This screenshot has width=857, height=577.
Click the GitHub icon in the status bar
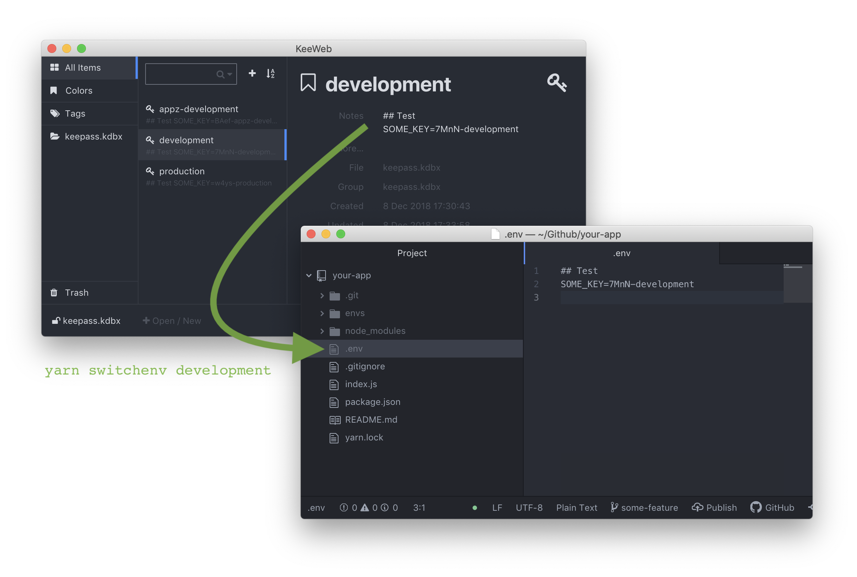tap(756, 507)
